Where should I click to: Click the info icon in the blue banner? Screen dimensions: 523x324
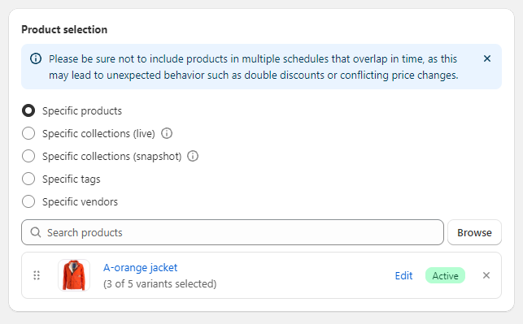coord(36,58)
